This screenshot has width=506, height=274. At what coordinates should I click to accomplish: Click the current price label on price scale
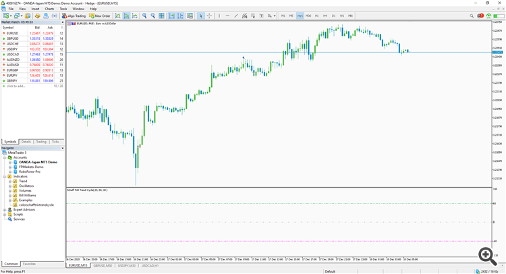[x=498, y=52]
